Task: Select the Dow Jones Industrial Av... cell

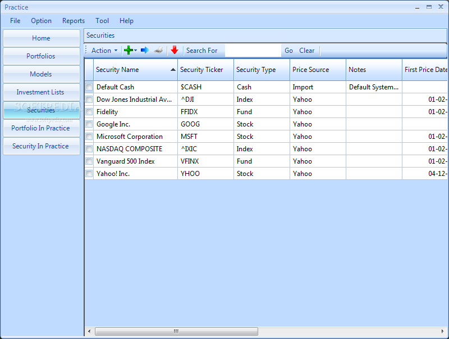Action: pyautogui.click(x=135, y=100)
